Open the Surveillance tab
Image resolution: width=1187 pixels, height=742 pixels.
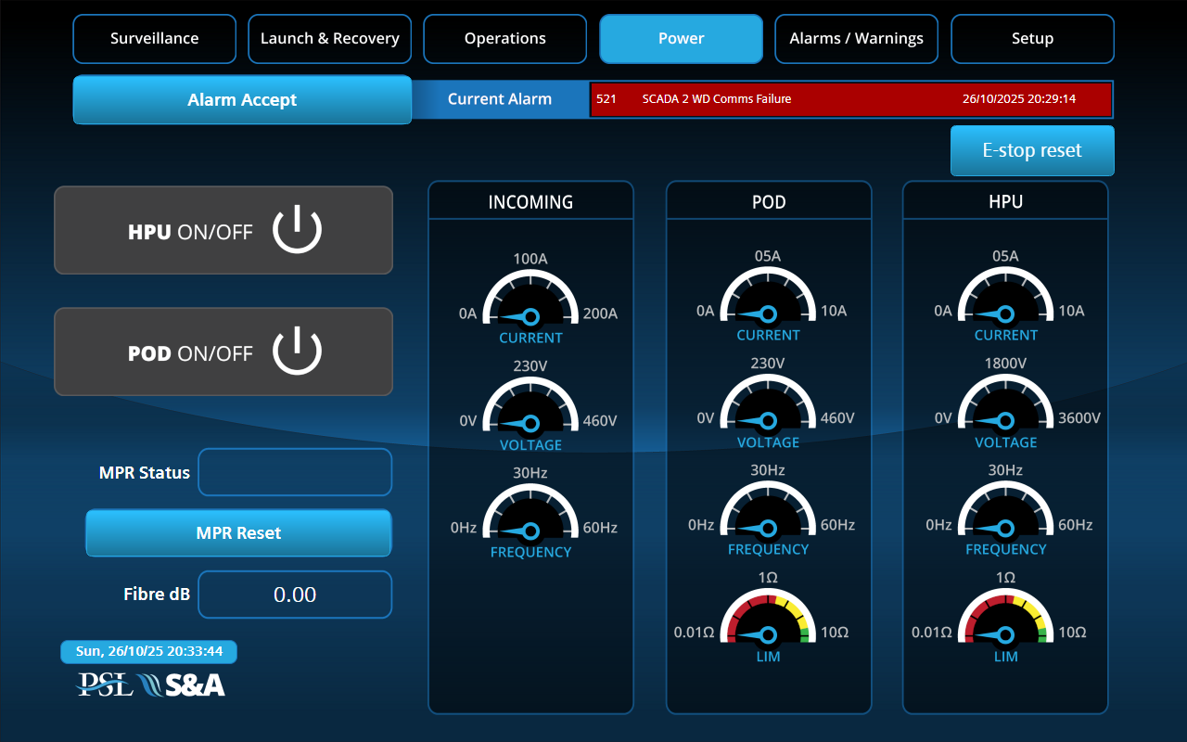(154, 39)
